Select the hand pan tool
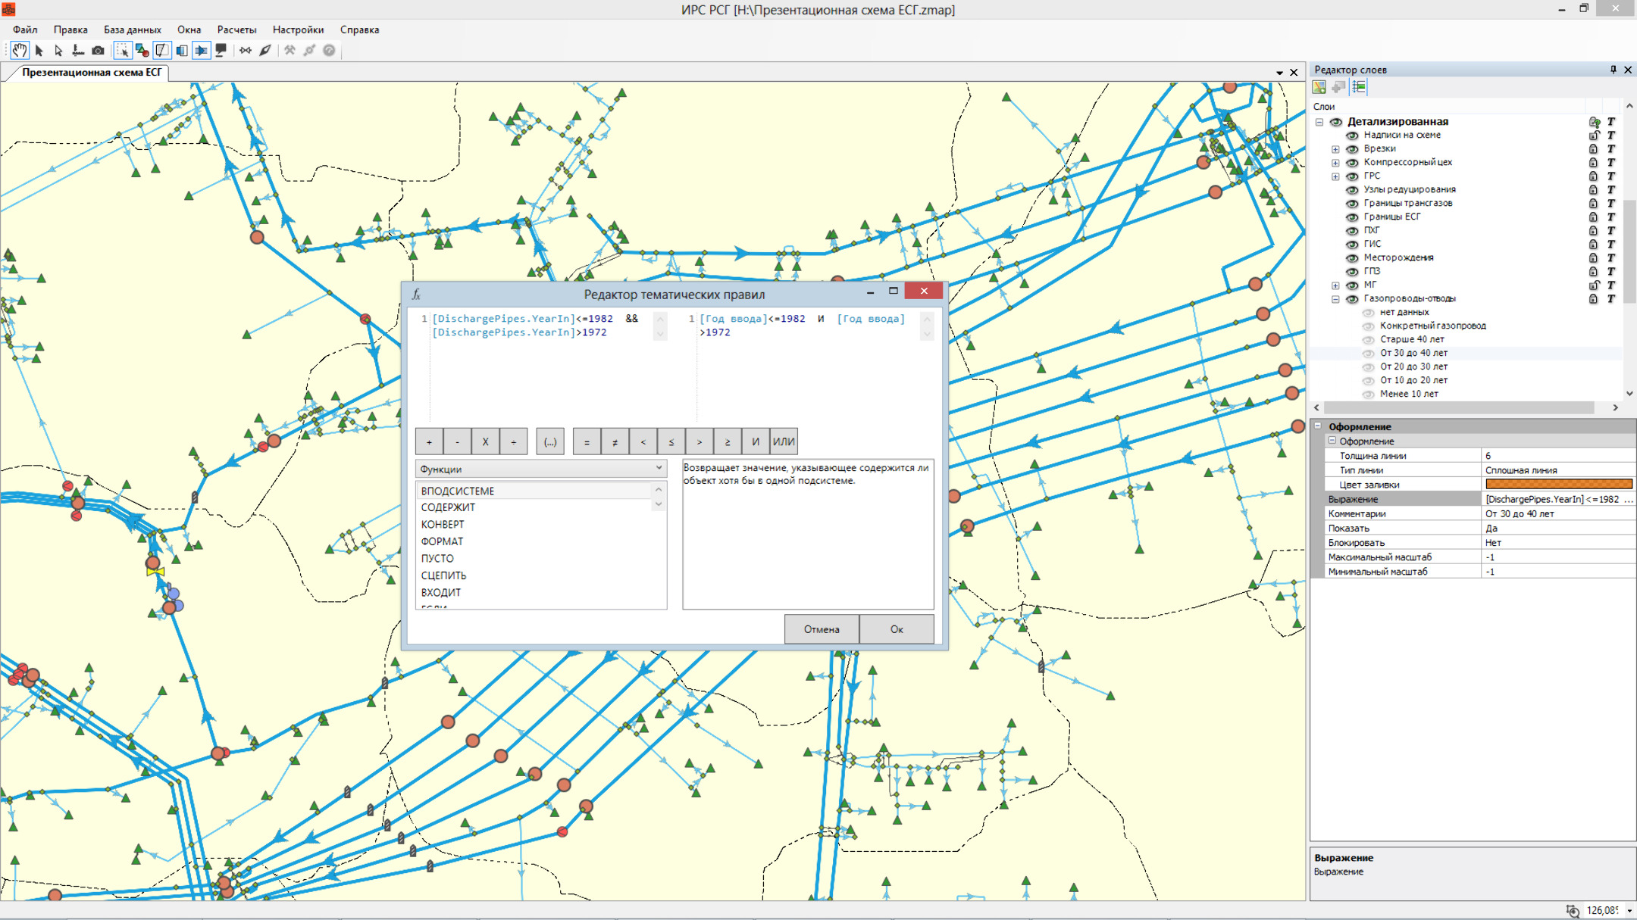Screen dimensions: 1637x920 click(x=20, y=51)
